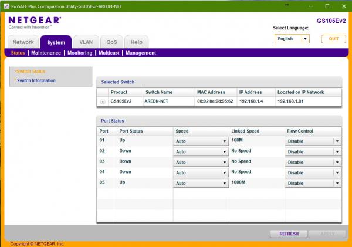Open Speed dropdown for port 02

(x=201, y=152)
